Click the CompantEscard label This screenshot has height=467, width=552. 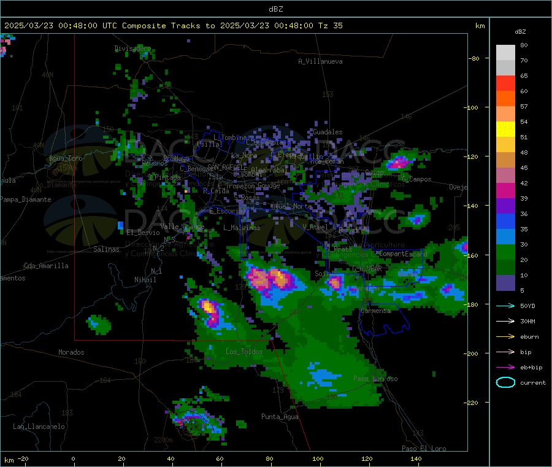pyautogui.click(x=403, y=253)
